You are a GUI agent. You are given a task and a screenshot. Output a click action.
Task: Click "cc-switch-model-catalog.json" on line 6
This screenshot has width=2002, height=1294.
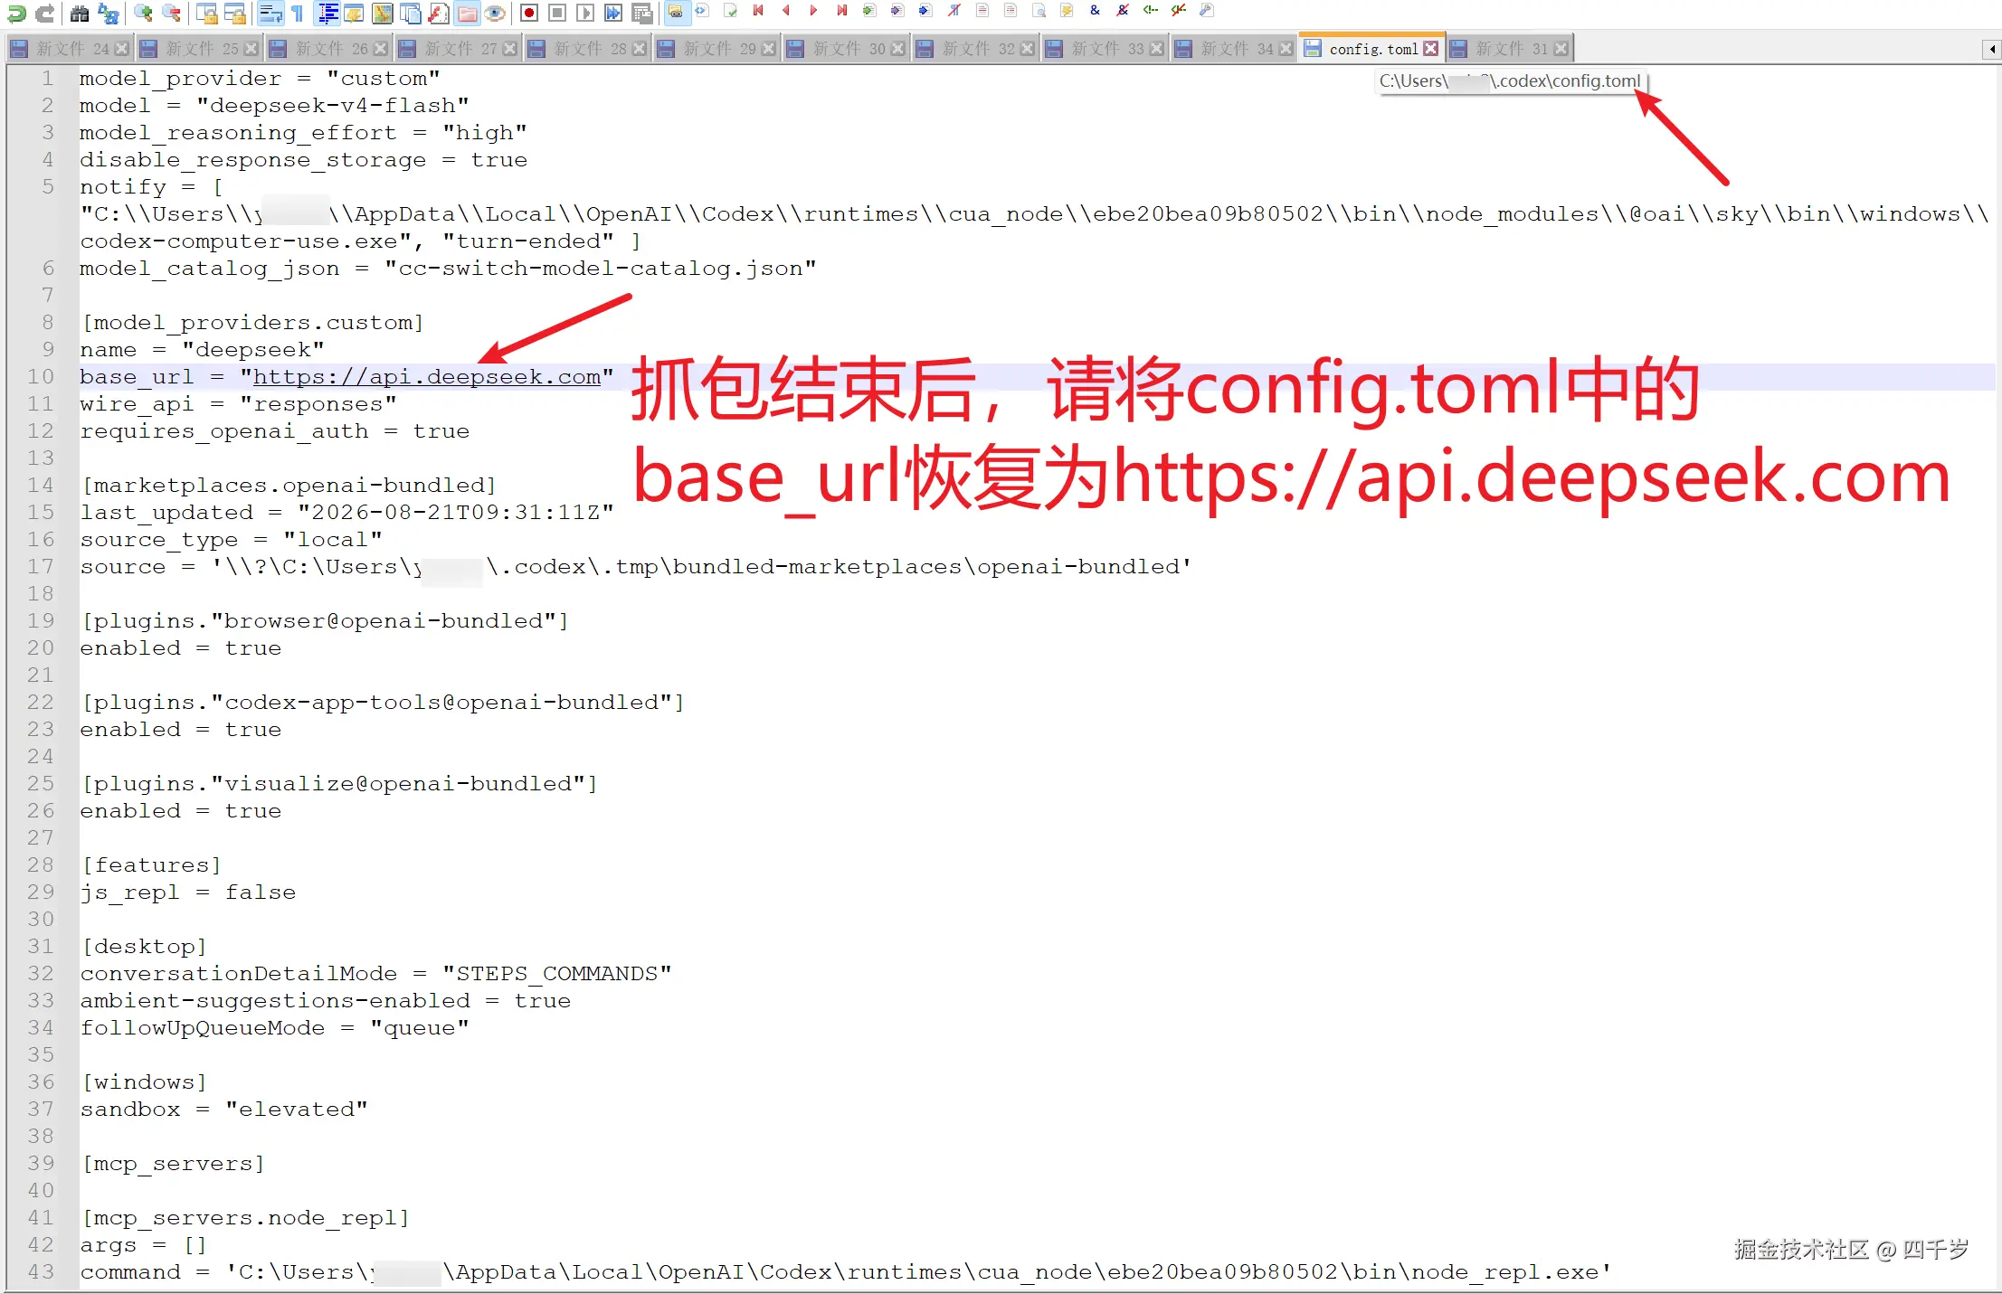(601, 269)
